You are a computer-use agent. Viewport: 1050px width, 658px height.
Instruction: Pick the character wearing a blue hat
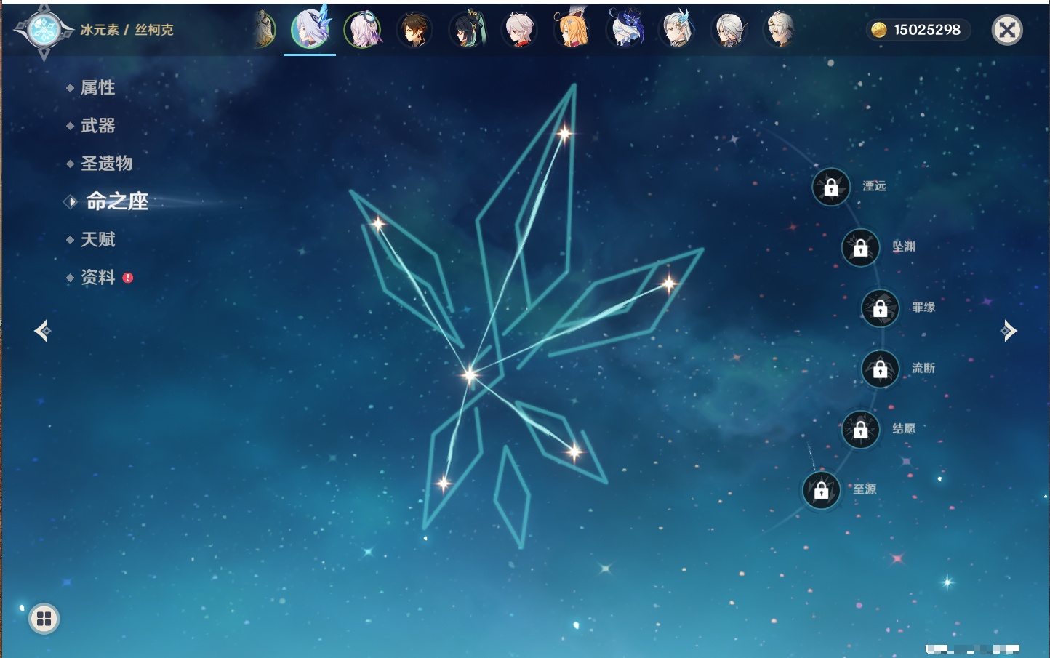625,29
